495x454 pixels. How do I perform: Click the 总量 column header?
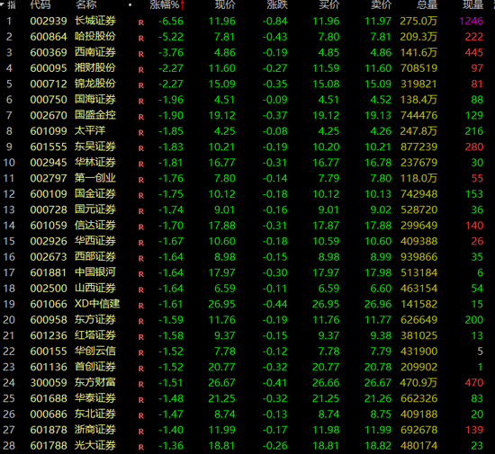[x=427, y=4]
